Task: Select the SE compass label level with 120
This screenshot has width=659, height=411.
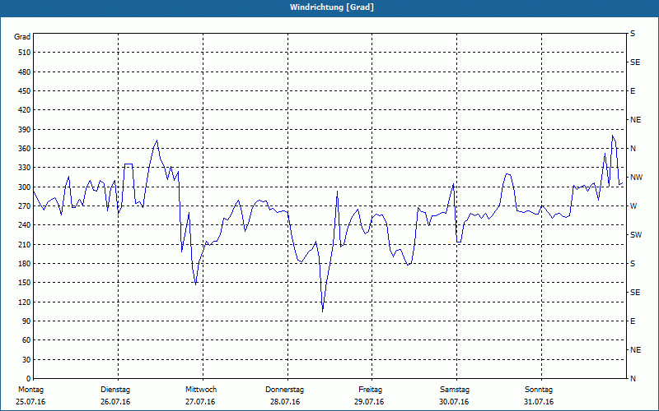Action: click(635, 293)
